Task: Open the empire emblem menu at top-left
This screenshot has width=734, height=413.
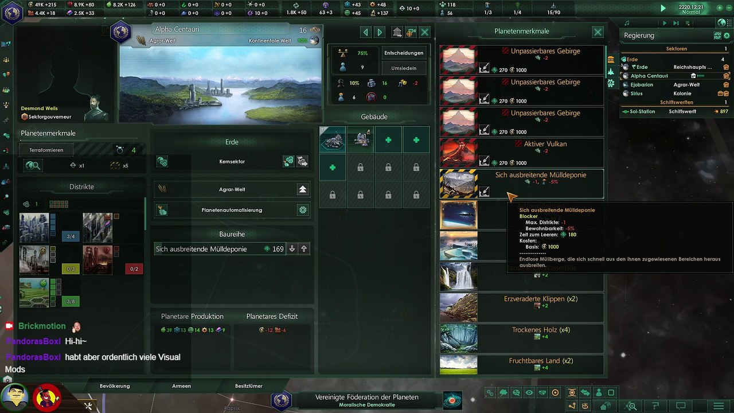Action: pyautogui.click(x=11, y=13)
